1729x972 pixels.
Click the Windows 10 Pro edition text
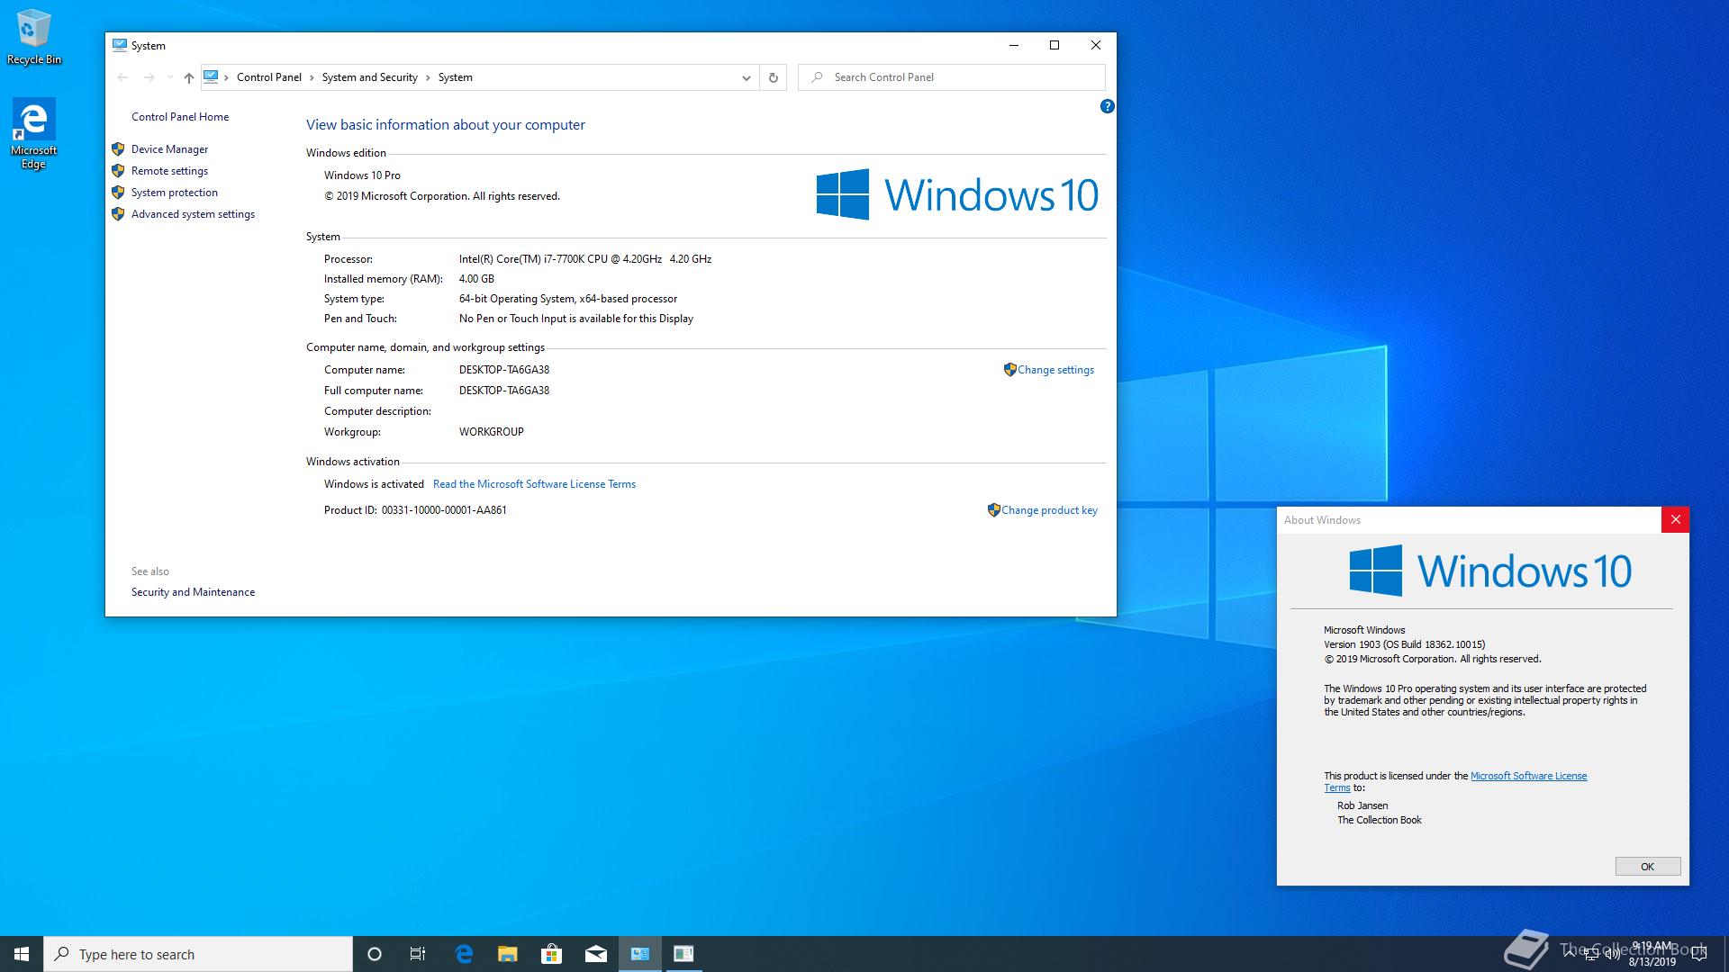362,175
